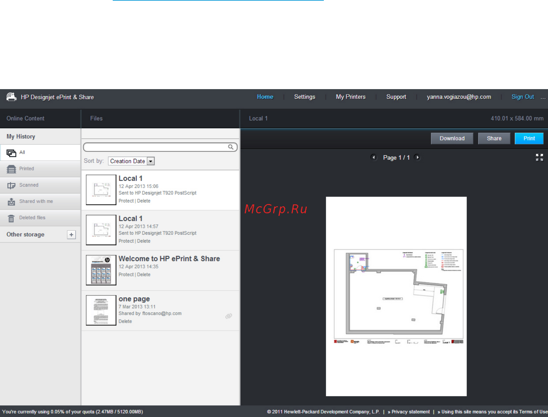The image size is (548, 417).
Task: Click the search magnifier icon
Action: click(231, 147)
